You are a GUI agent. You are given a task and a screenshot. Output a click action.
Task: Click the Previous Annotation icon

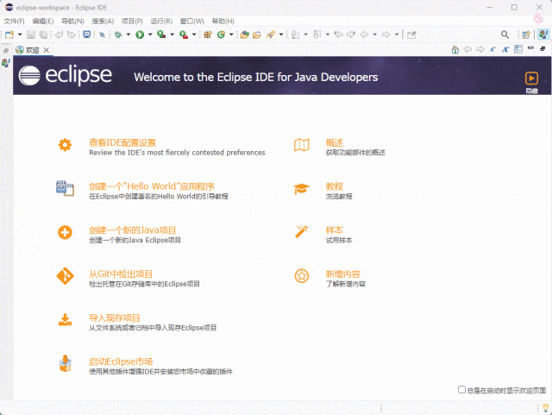click(x=317, y=35)
